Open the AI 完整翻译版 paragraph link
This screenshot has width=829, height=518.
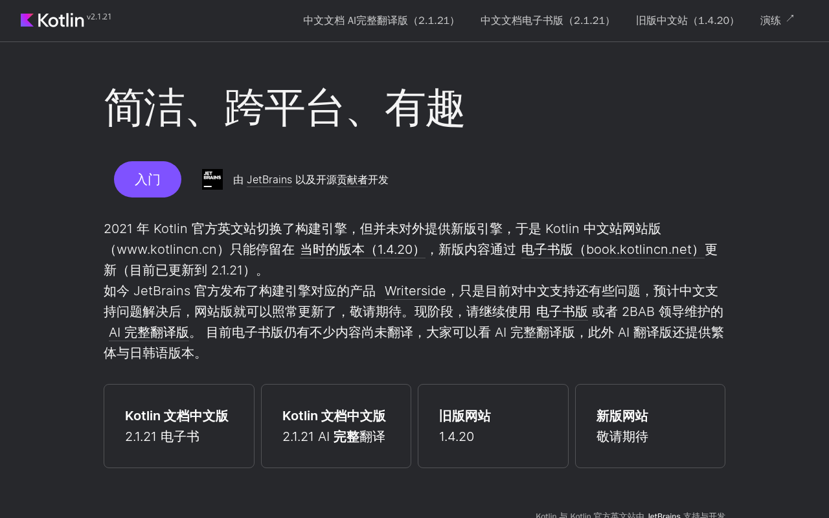coord(149,332)
